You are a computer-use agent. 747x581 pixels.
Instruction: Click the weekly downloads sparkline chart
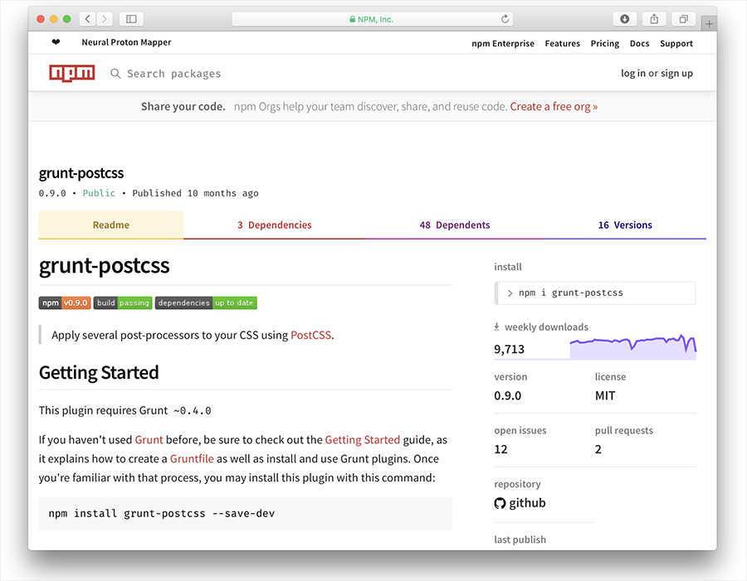pyautogui.click(x=633, y=347)
